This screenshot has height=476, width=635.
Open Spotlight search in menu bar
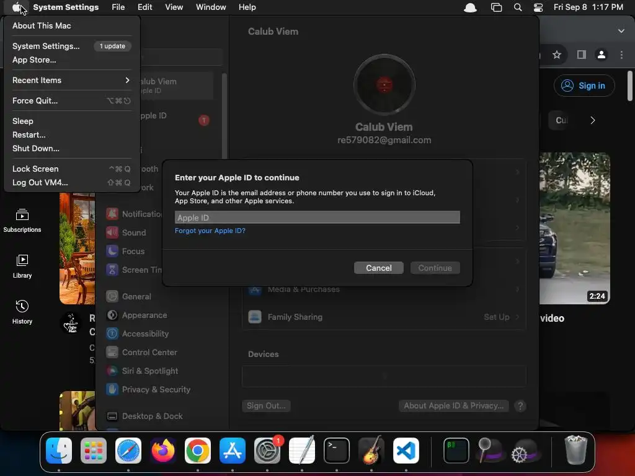(x=518, y=7)
